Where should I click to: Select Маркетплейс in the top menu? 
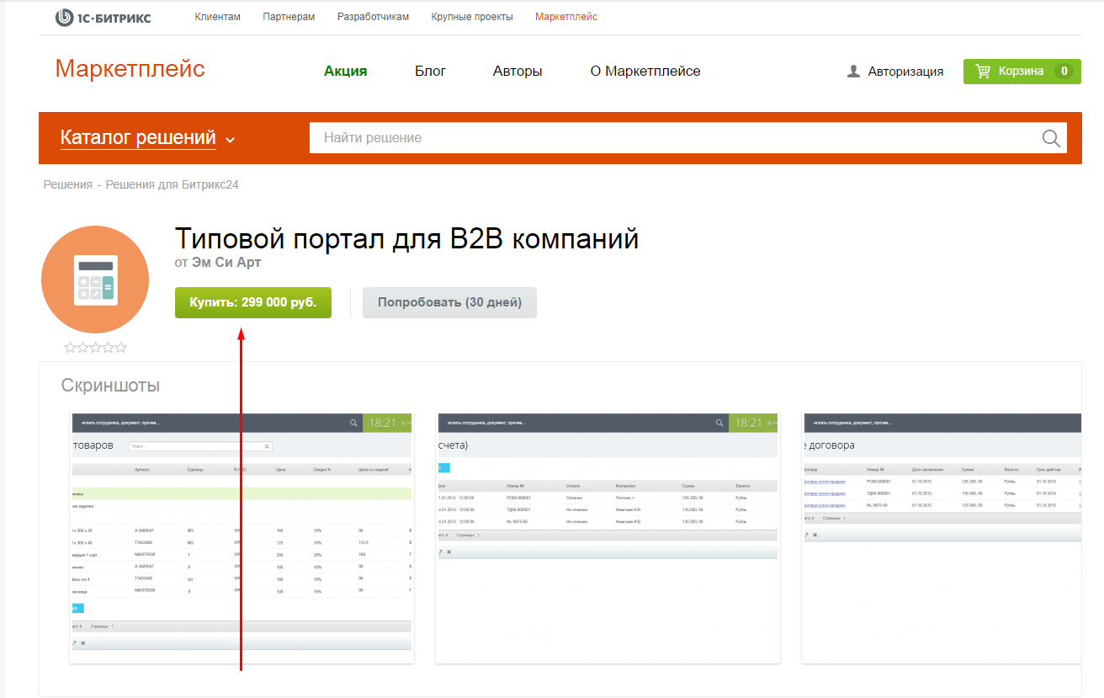coord(566,17)
